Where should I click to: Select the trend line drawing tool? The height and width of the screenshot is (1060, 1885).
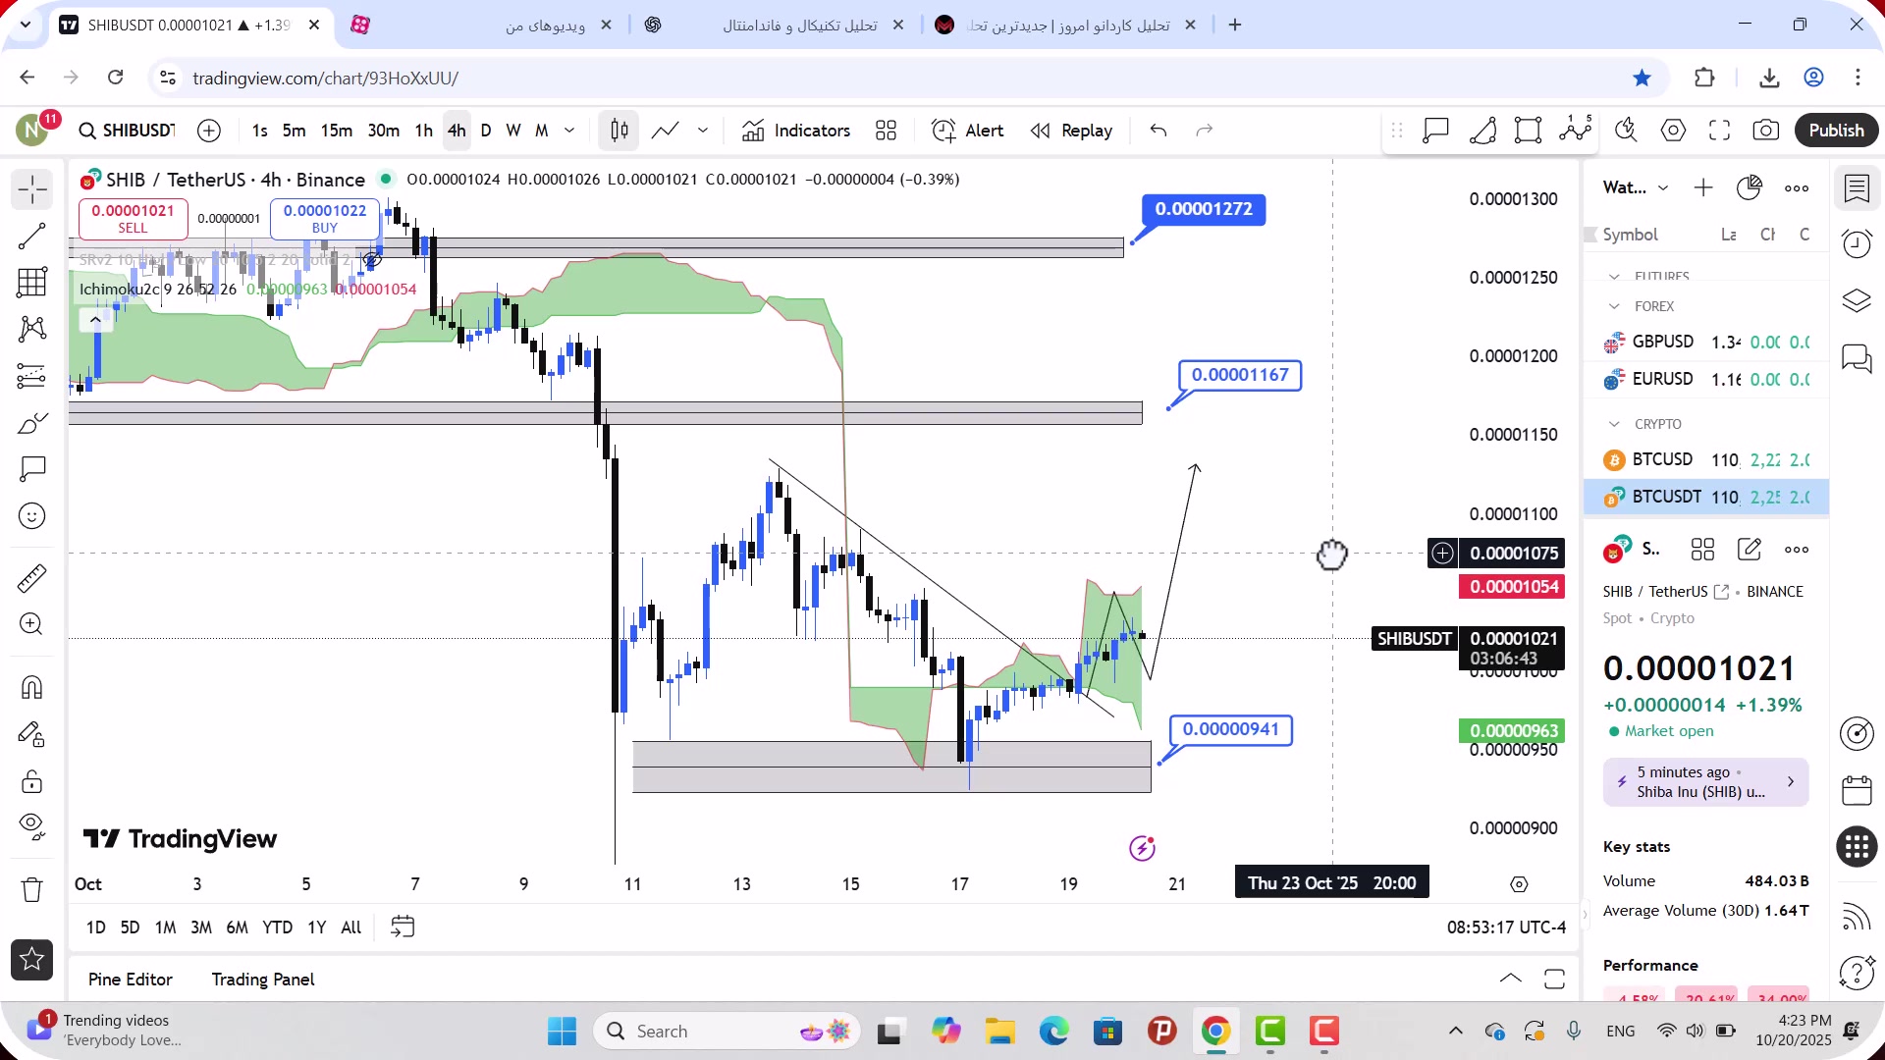(31, 236)
